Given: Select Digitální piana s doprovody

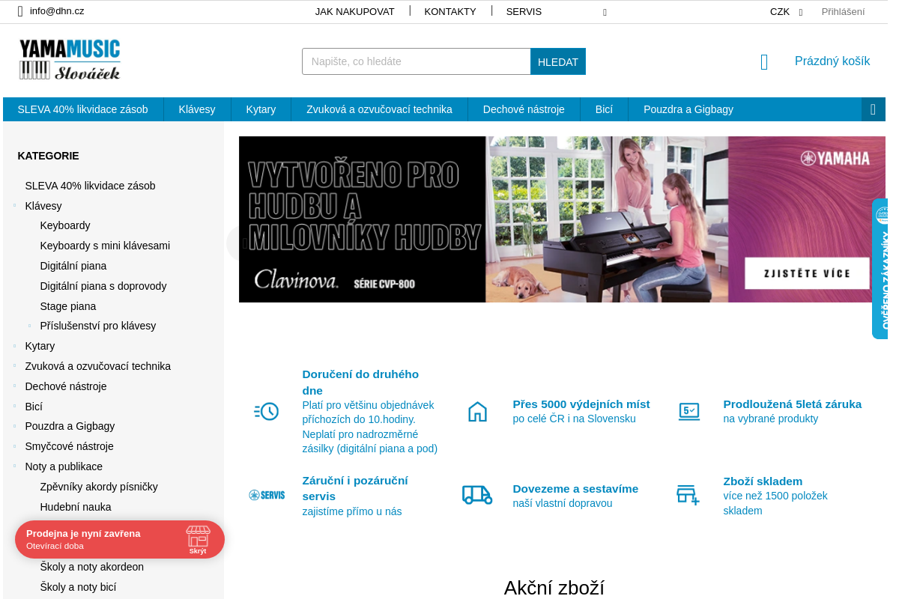Looking at the screenshot, I should [x=103, y=286].
